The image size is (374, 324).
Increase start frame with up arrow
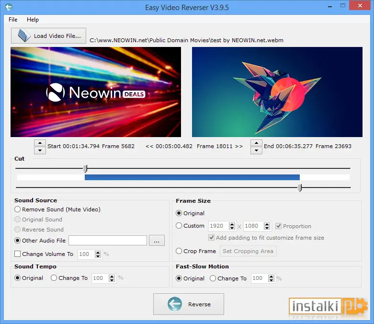click(x=40, y=143)
